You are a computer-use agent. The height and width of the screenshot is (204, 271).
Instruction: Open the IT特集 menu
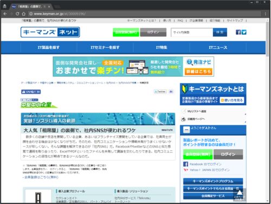pyautogui.click(x=162, y=48)
